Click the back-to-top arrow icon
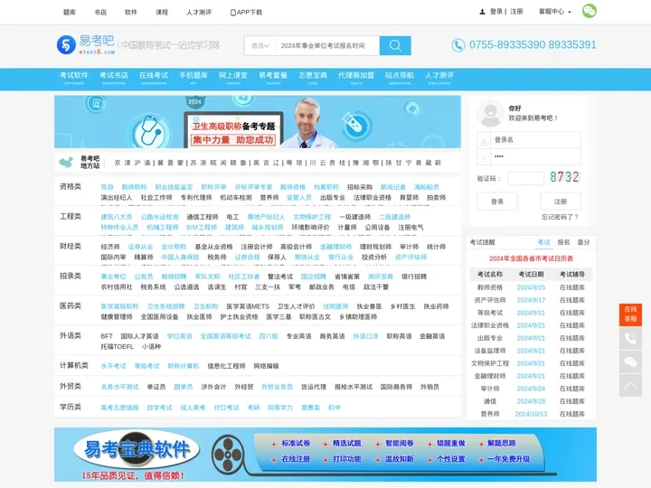The height and width of the screenshot is (488, 651). pyautogui.click(x=630, y=386)
